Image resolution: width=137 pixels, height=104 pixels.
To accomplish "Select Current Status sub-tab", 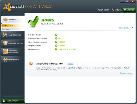I will pos(13,25).
